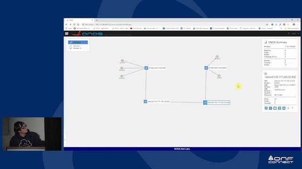Select the highlighted netconf:135.117.245.52:830 device node
The image size is (302, 169).
click(x=217, y=102)
